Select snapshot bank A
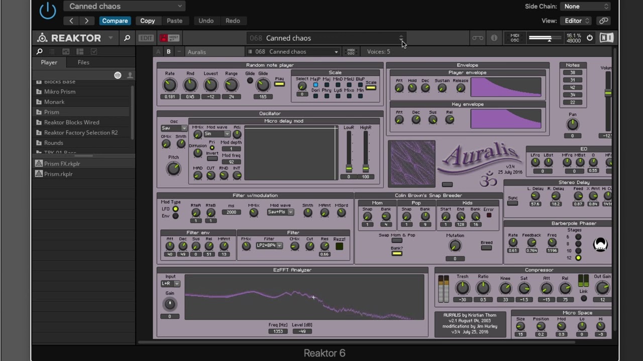Image resolution: width=643 pixels, height=361 pixels. 158,52
